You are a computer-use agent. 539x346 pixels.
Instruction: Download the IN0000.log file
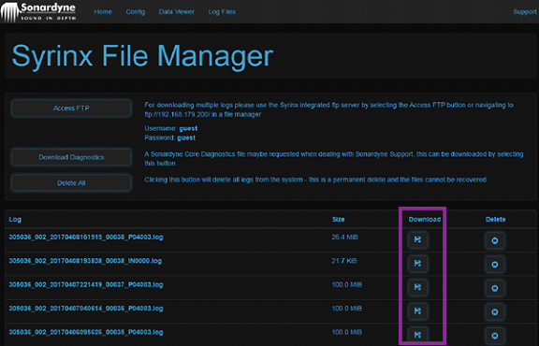coord(417,263)
